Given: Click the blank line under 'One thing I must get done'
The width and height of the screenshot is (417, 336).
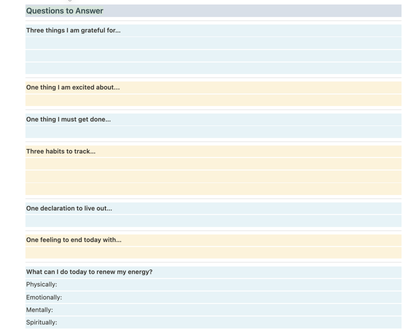Looking at the screenshot, I should coord(213,132).
